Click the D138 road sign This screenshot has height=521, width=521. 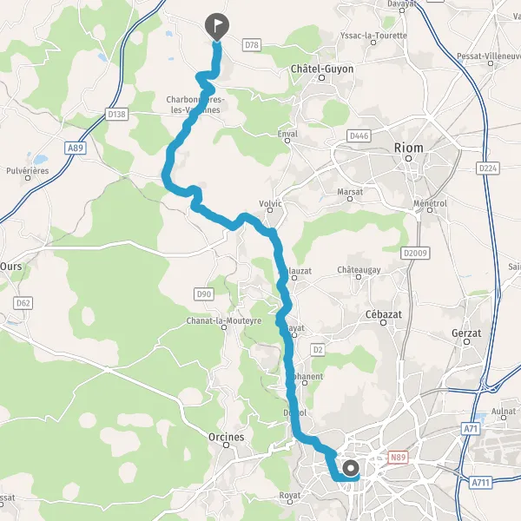point(116,115)
